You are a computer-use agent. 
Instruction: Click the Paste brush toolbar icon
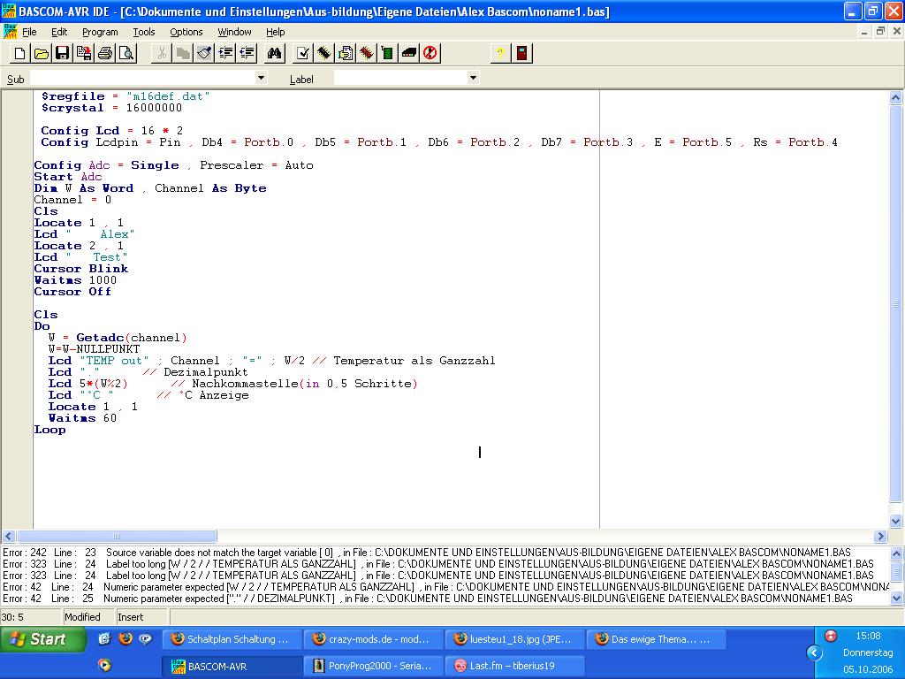click(204, 54)
